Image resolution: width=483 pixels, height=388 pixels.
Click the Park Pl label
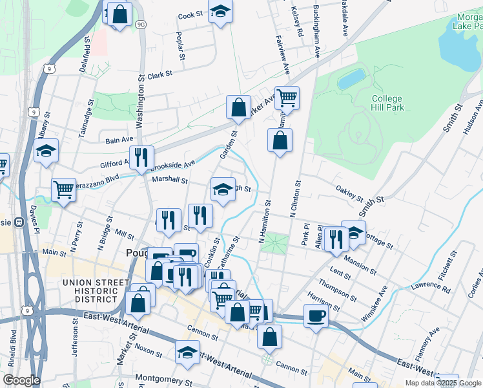[305, 235]
